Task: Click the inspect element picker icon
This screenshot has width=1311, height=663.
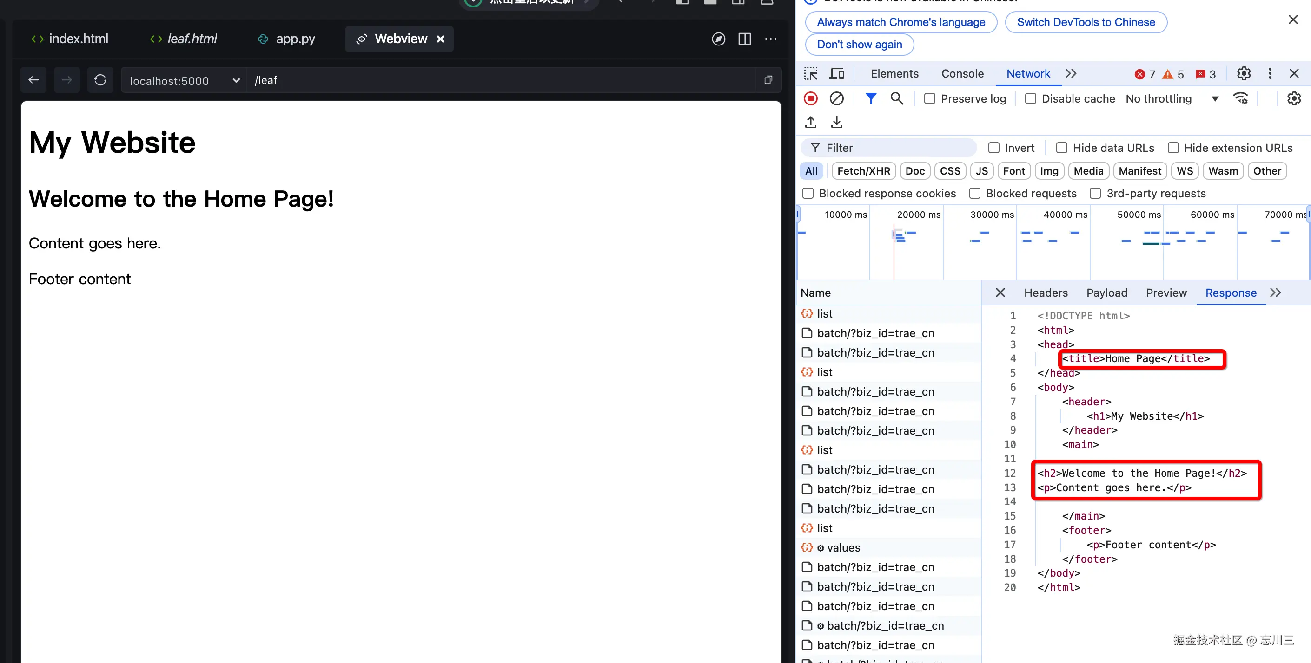Action: pos(811,74)
